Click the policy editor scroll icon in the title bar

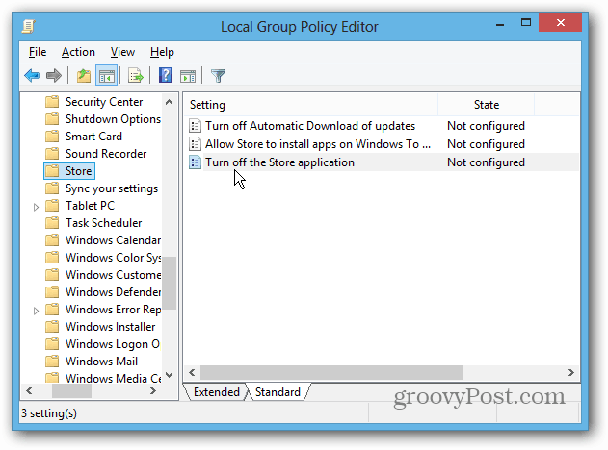pos(29,26)
